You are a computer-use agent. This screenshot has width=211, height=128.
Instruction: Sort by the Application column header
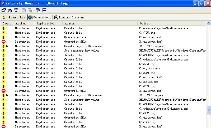48,23
